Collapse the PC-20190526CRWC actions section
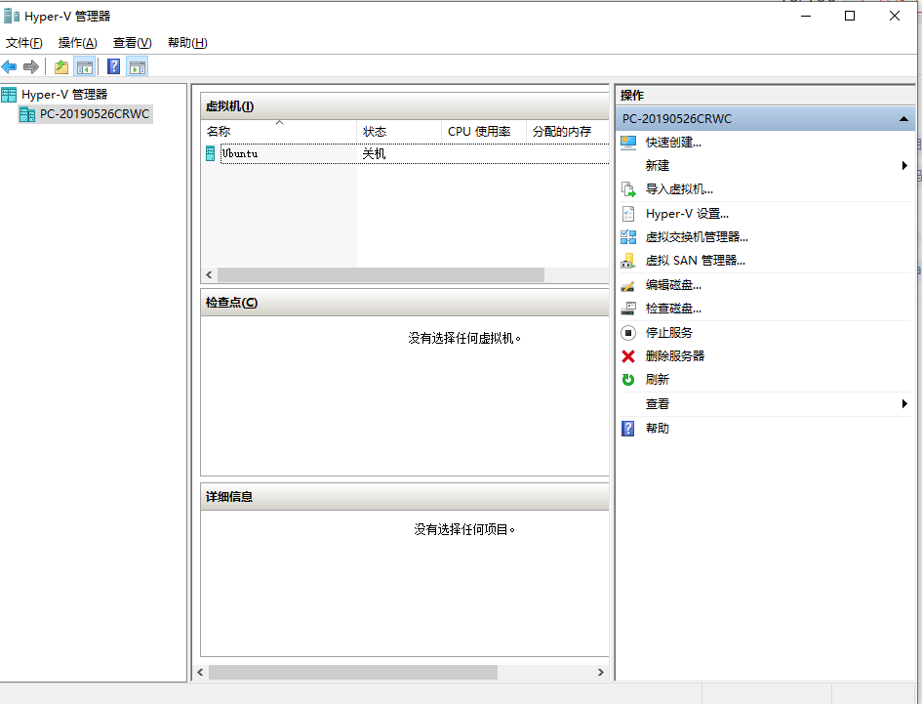 pyautogui.click(x=903, y=119)
